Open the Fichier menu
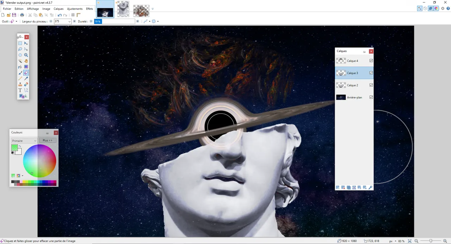 pos(7,9)
